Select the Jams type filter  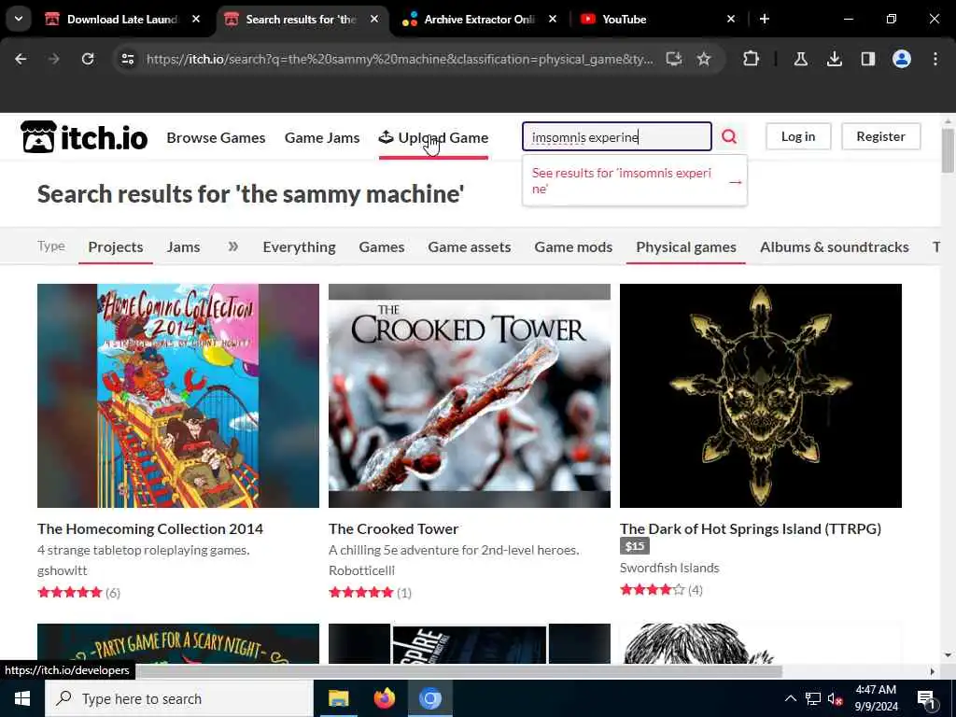point(184,246)
